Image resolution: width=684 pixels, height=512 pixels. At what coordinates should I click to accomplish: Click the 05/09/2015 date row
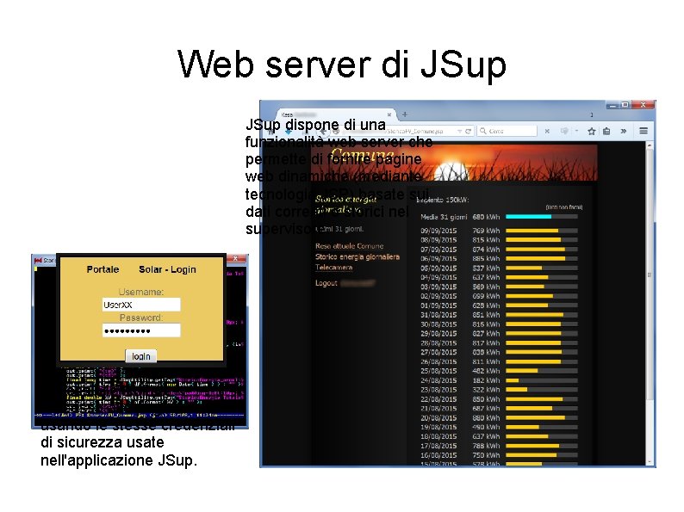pyautogui.click(x=438, y=268)
